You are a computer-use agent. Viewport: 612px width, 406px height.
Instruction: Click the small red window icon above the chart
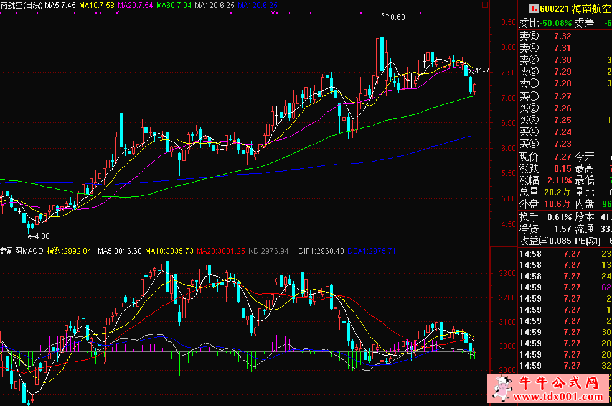coord(485,5)
